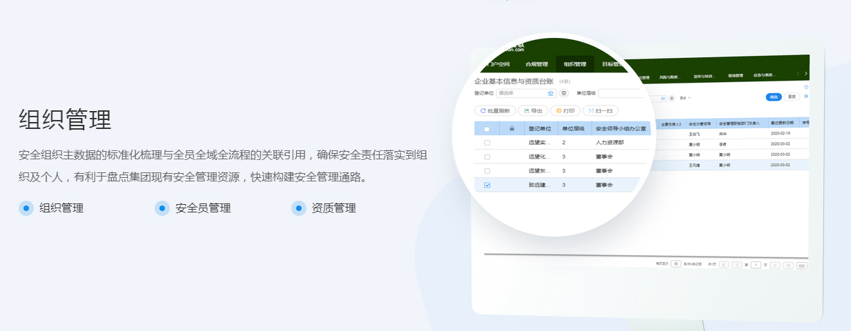
Task: Check the 远望化 row checkbox
Action: (487, 157)
